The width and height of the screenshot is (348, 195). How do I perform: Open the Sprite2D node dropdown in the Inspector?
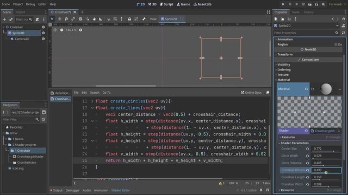(x=337, y=25)
